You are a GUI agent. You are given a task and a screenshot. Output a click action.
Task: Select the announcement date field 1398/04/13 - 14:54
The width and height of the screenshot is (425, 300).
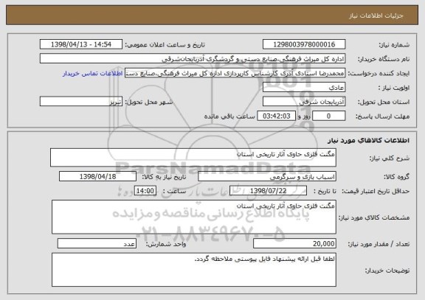81,44
